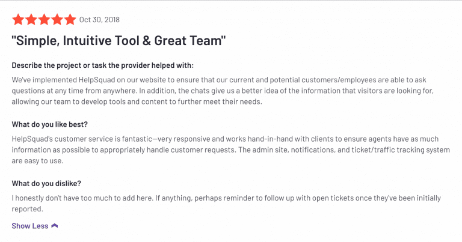Click the first rating star
This screenshot has height=242, width=462.
pos(18,20)
